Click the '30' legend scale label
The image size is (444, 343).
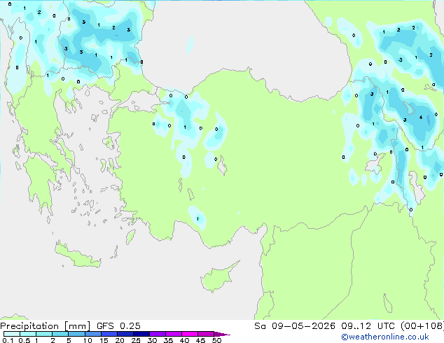click(x=152, y=340)
